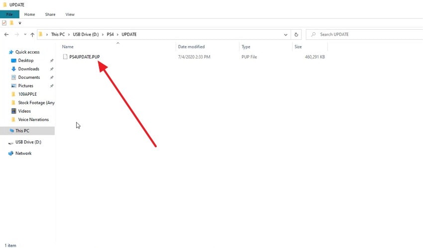Screen dimensions: 423x248
Task: Click the Pictures folder icon
Action: click(x=13, y=86)
